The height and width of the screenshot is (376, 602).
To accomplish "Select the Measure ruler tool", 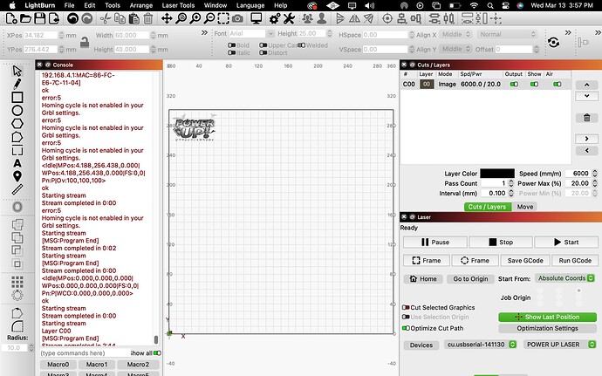I will [x=17, y=189].
